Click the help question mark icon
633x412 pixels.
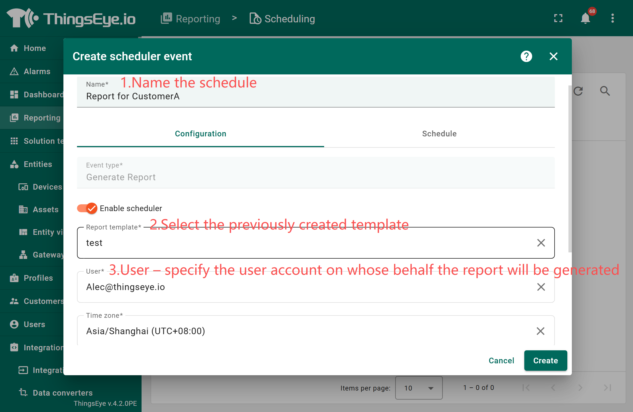[526, 56]
